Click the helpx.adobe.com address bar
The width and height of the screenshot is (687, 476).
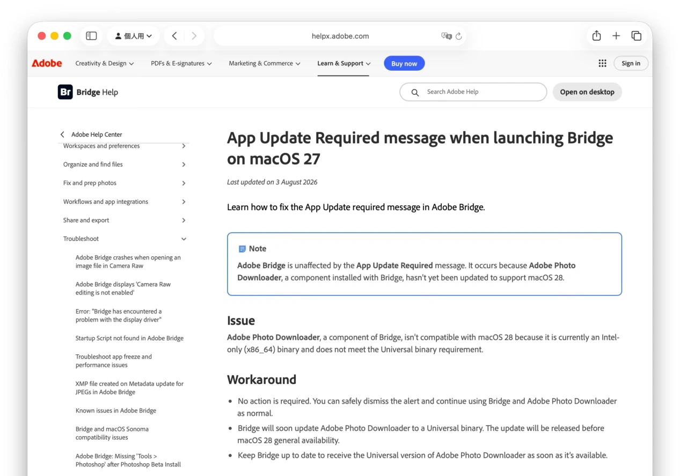(x=340, y=36)
